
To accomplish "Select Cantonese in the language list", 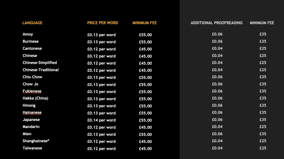I will [32, 48].
